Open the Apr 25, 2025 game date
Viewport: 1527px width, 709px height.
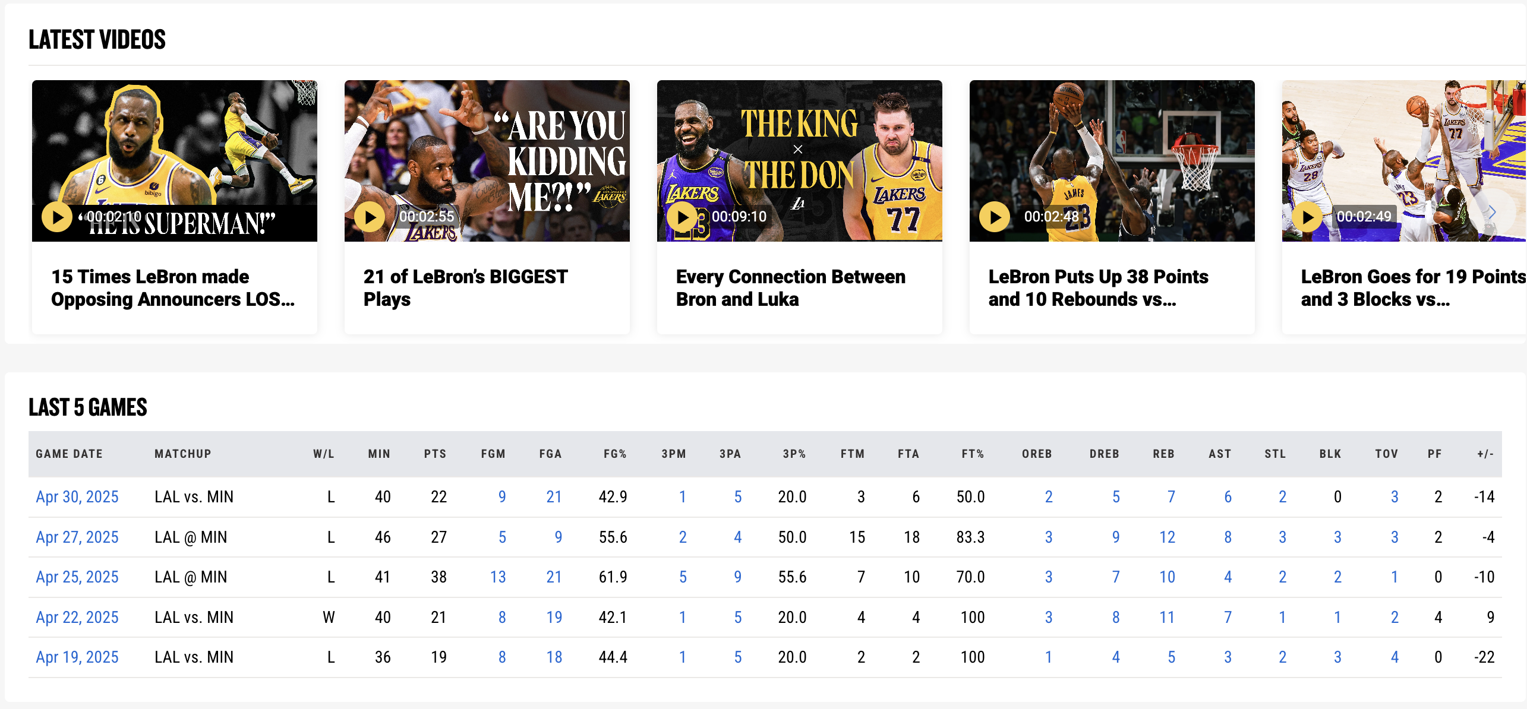[77, 577]
